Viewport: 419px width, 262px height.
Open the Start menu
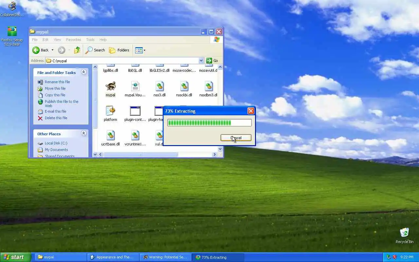click(15, 257)
